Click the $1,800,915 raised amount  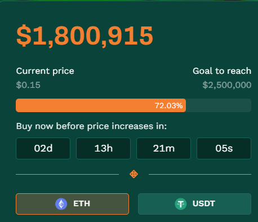(85, 35)
